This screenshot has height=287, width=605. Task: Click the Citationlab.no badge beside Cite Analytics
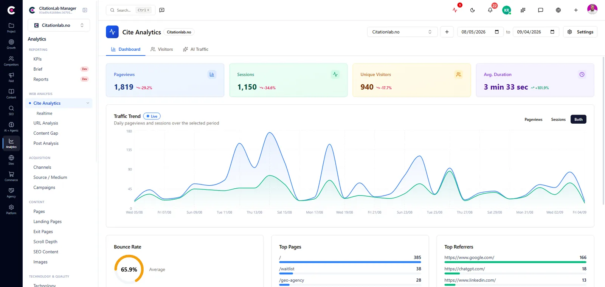click(179, 32)
